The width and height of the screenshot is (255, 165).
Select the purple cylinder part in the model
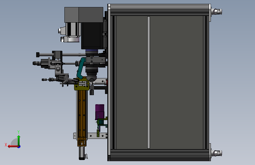click(100, 112)
